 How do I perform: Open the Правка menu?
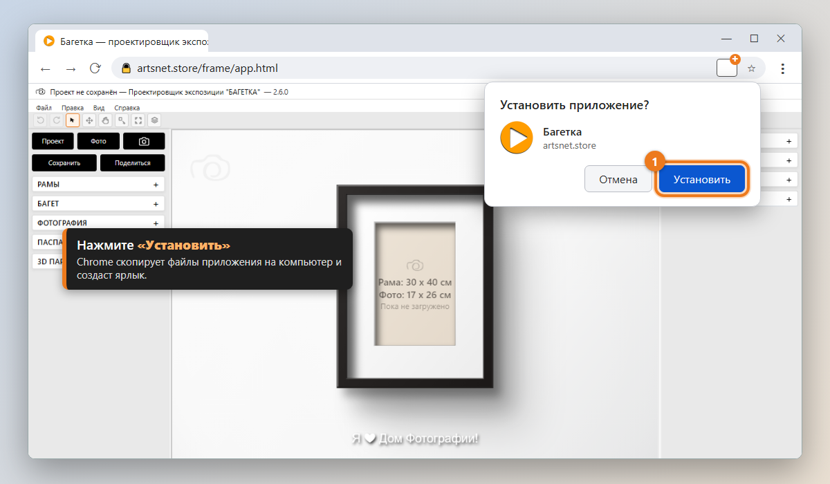point(73,108)
